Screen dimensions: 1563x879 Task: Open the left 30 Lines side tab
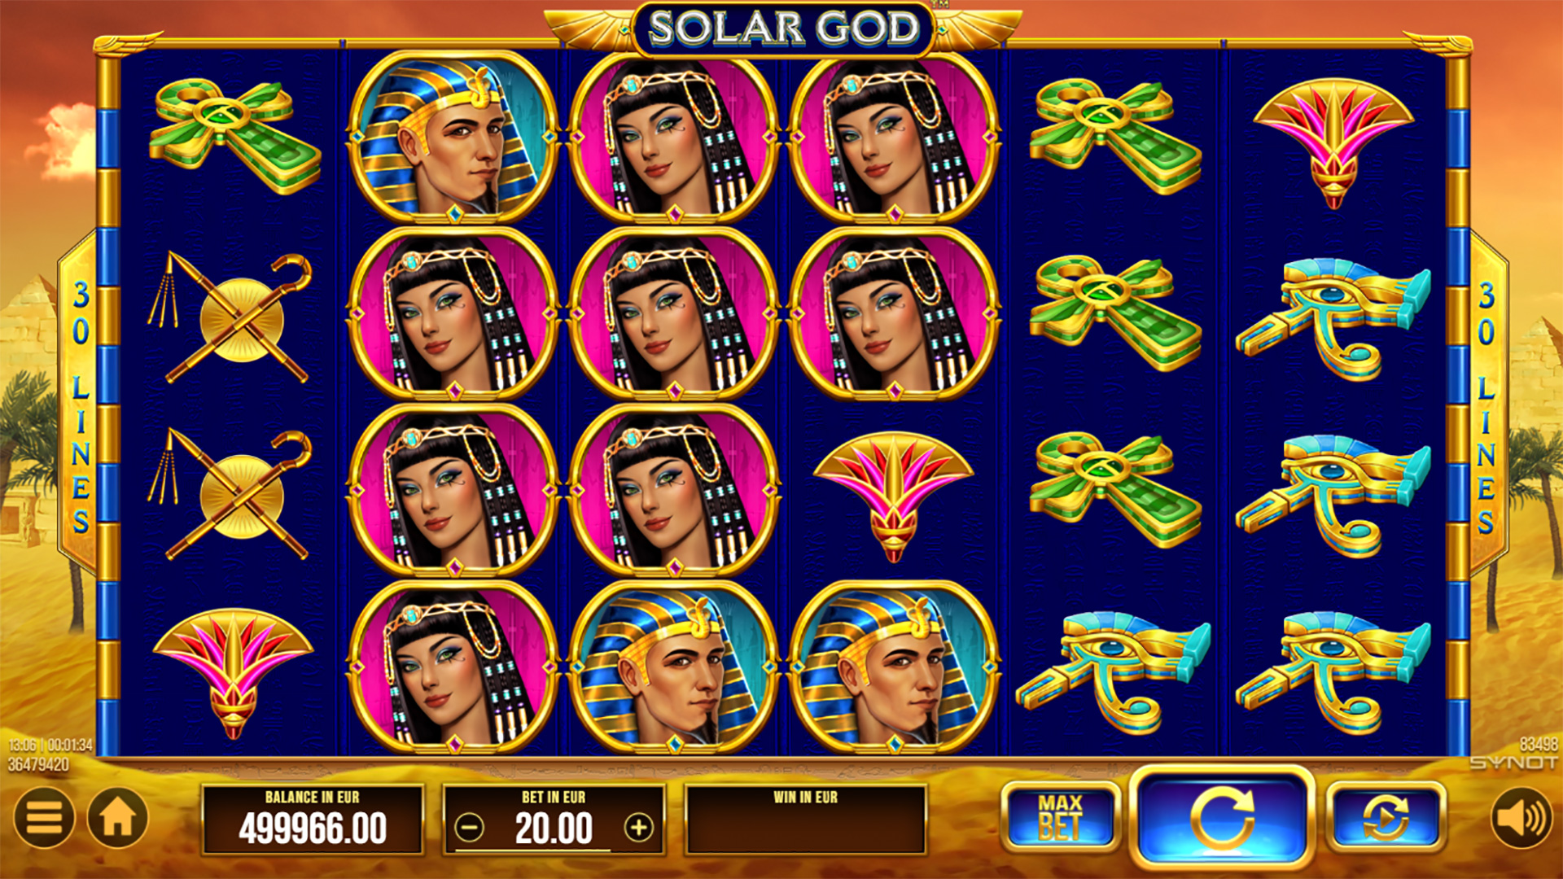[79, 405]
